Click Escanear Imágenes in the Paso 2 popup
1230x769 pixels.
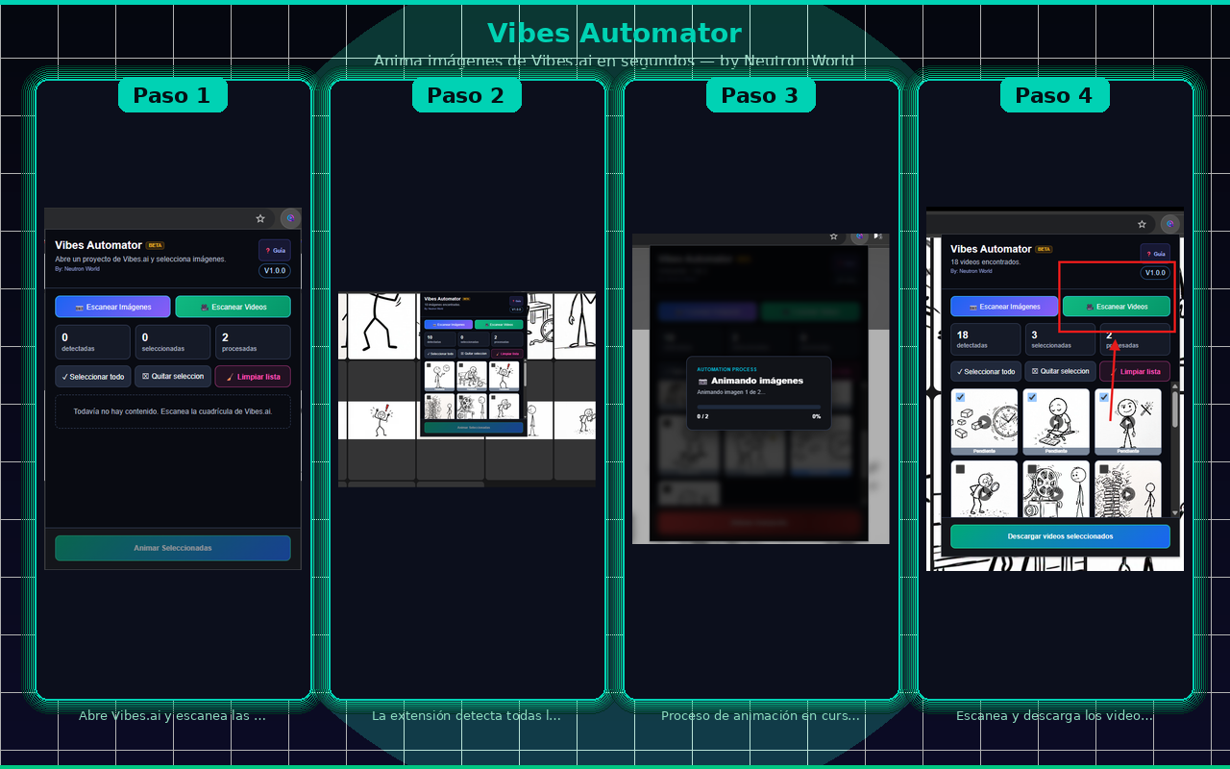(x=449, y=325)
